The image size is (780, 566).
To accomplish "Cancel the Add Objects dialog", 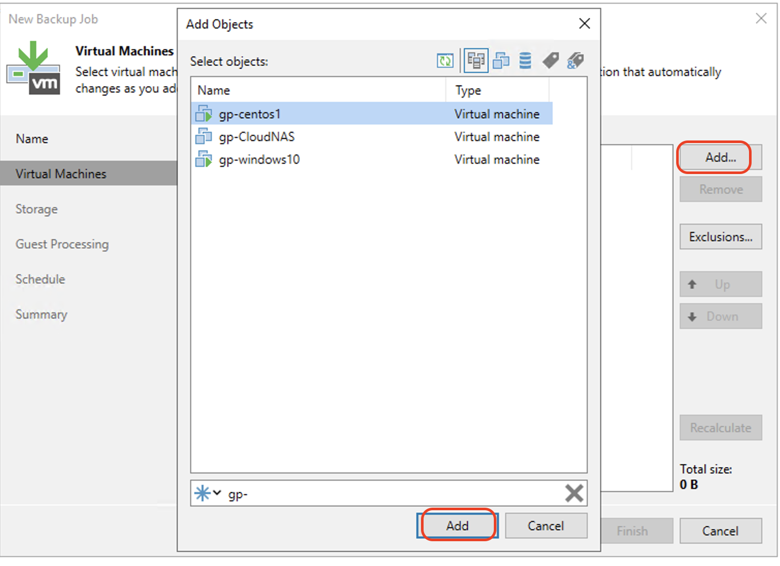I will click(546, 526).
